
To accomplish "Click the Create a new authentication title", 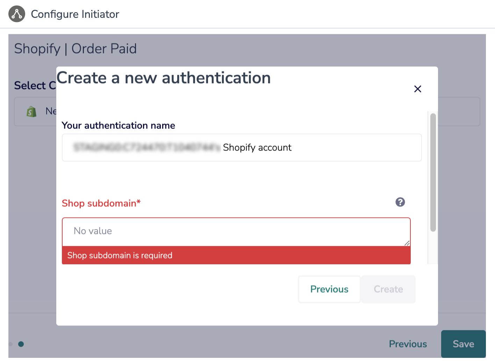I will [x=164, y=78].
